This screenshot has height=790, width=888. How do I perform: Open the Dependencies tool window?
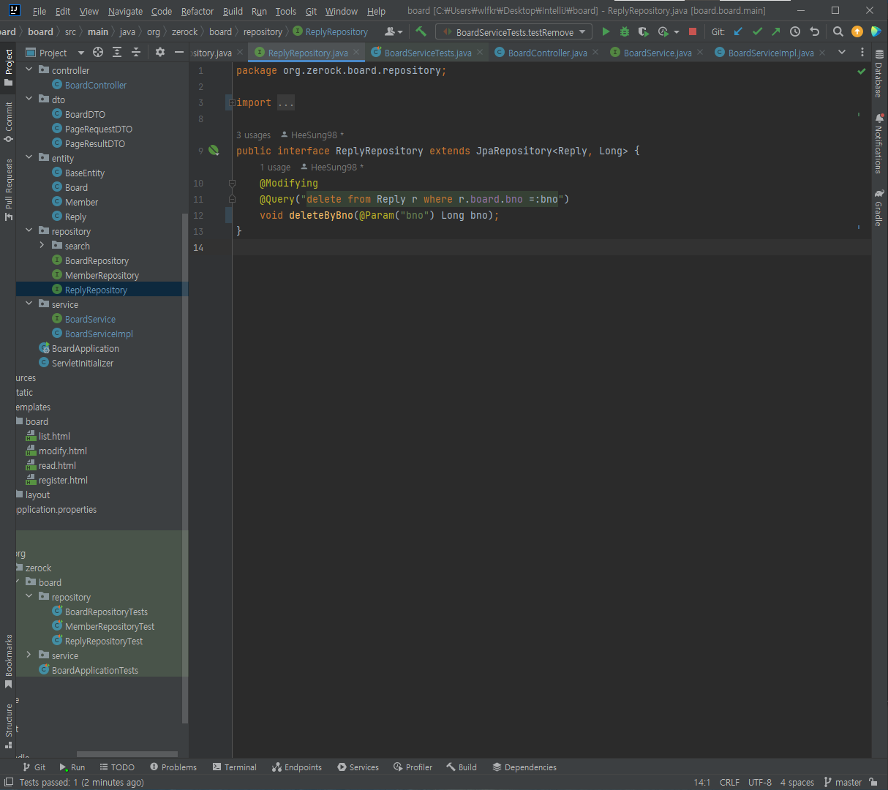click(x=524, y=767)
